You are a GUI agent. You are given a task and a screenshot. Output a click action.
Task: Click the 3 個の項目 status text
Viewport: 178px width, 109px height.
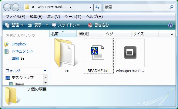pyautogui.click(x=37, y=89)
